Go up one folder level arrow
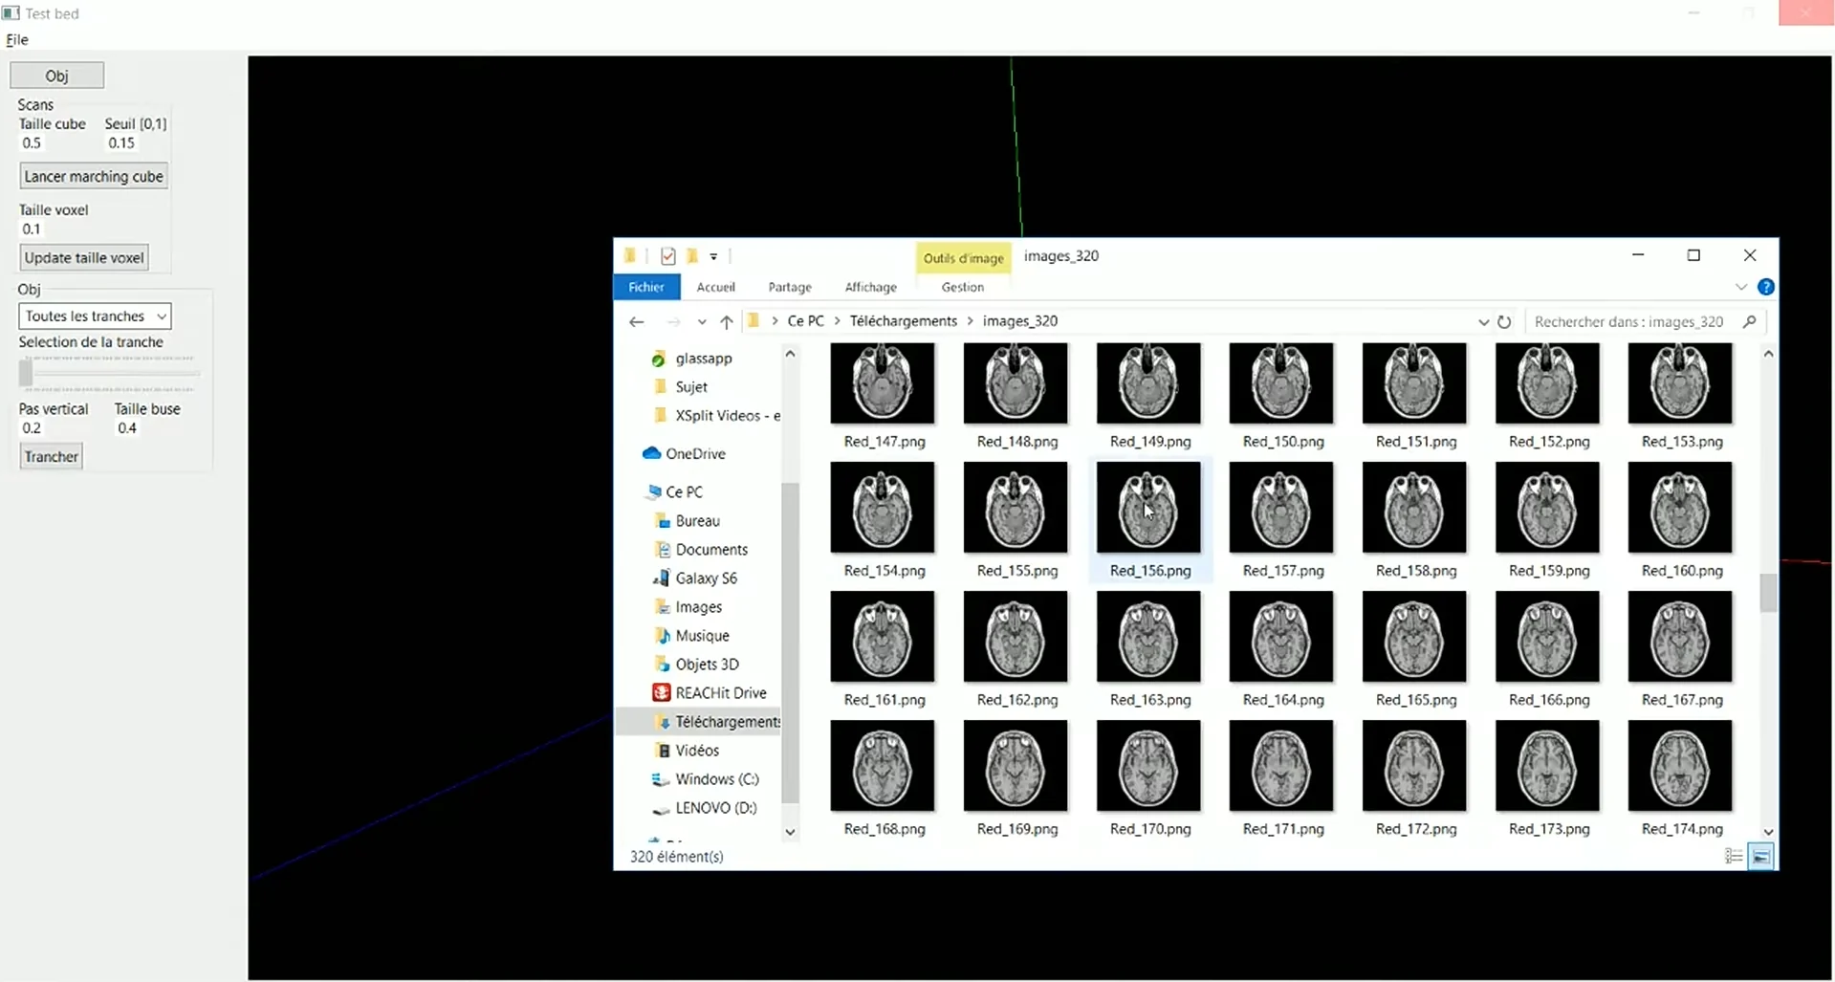 click(x=727, y=322)
